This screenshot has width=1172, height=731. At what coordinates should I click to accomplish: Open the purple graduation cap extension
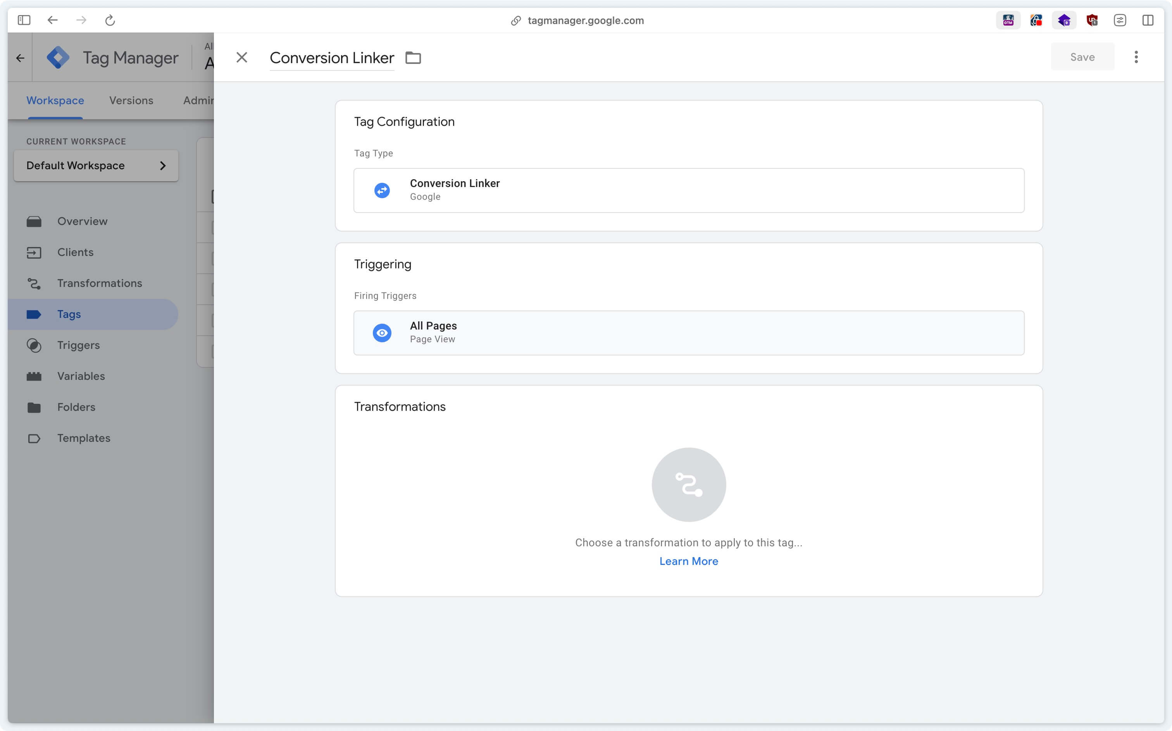click(1063, 20)
